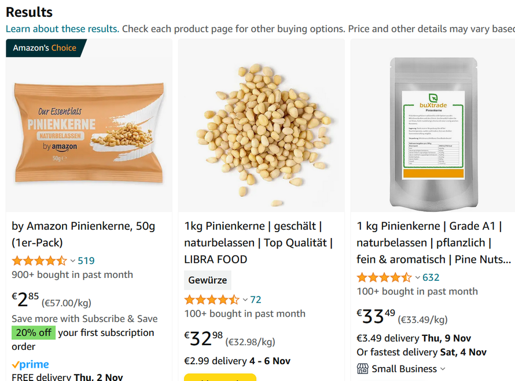Viewport: 515px width, 381px height.
Task: Open the 1kg Pinienkerne LIBRA FOOD title
Action: 259,243
